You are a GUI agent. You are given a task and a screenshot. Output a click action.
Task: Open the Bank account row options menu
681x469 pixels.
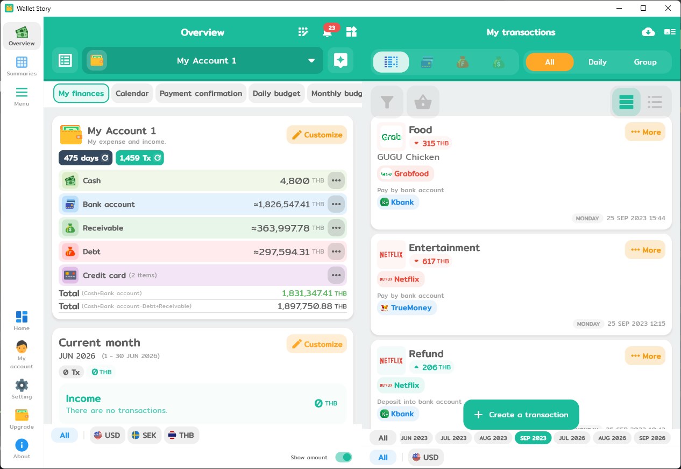[x=336, y=204]
